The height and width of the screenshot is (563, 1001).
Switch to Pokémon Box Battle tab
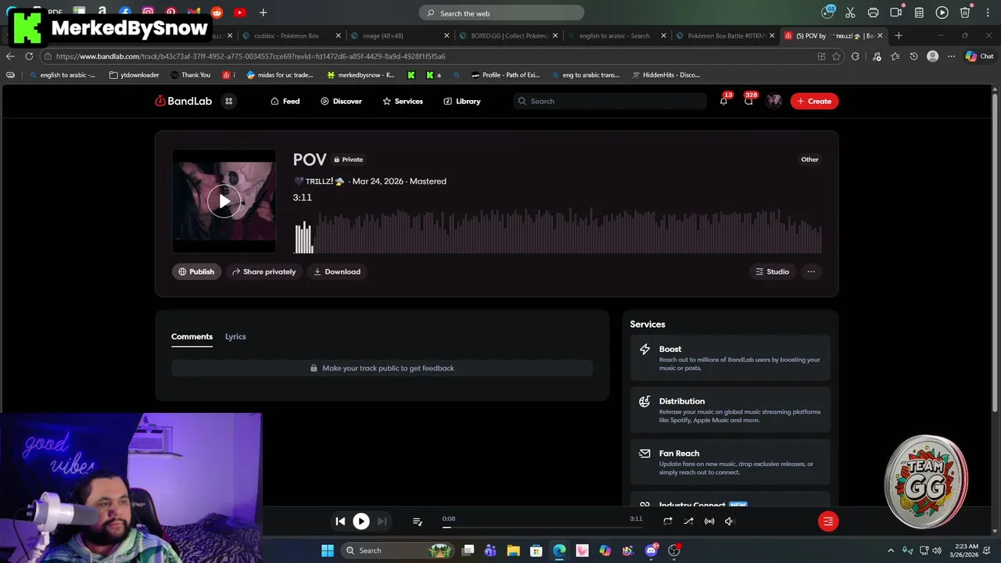[725, 35]
